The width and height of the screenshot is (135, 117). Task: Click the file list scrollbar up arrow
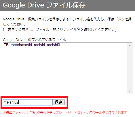pos(130,45)
